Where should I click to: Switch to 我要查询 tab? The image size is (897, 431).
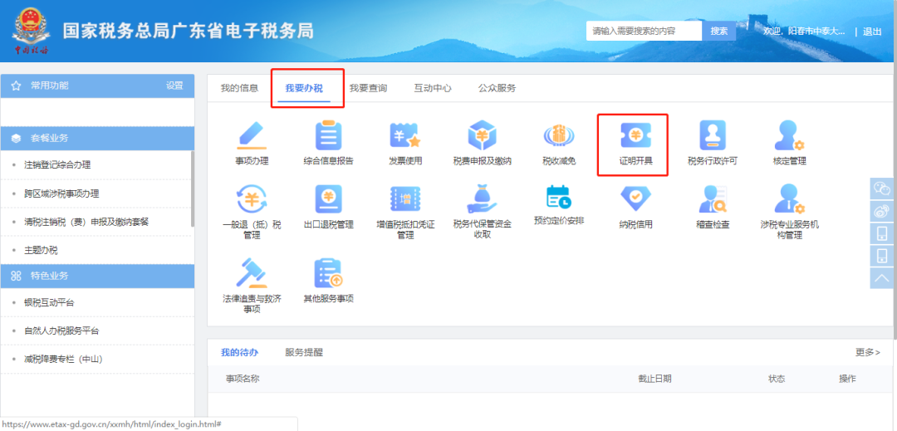click(x=368, y=88)
